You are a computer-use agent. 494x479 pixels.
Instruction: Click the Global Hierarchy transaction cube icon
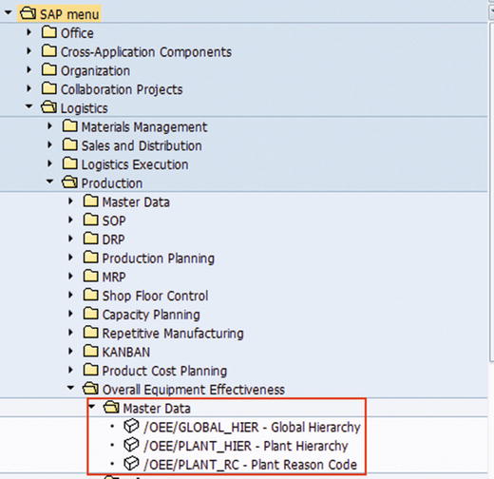point(131,426)
